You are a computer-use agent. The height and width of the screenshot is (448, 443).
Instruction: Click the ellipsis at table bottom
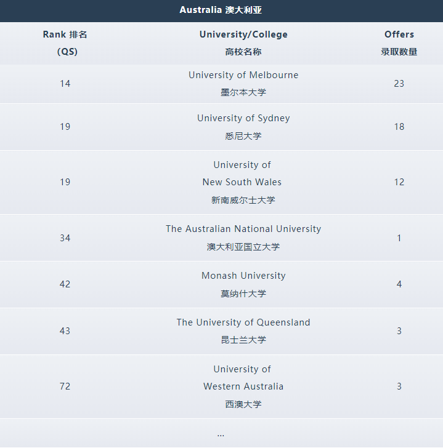[x=221, y=434]
